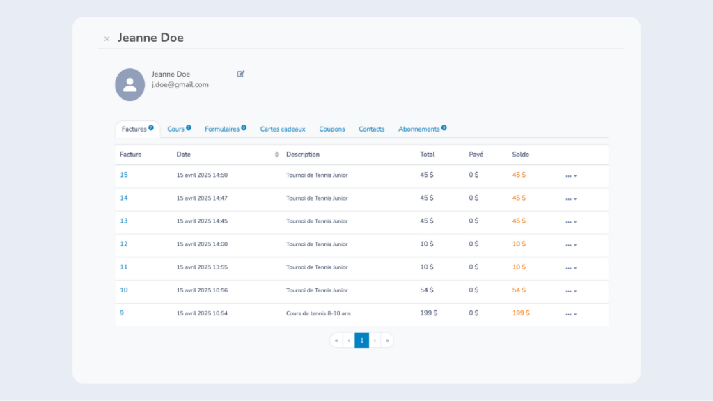Viewport: 713px width, 401px height.
Task: Open actions menu for invoice 15
Action: [571, 176]
